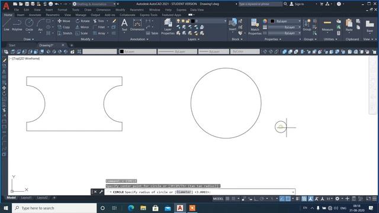The width and height of the screenshot is (379, 213).
Task: Toggle snap mode in status bar
Action: pos(233,199)
